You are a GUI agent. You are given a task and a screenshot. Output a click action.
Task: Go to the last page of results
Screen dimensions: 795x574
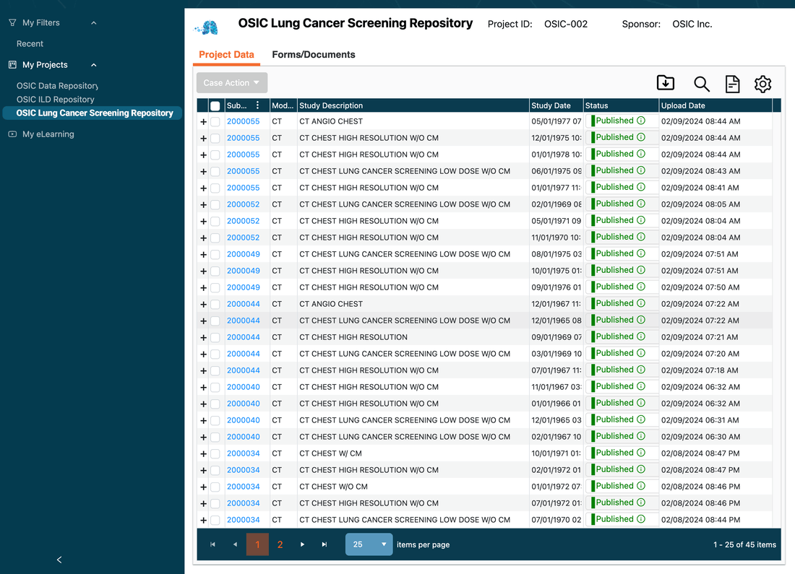[x=325, y=544]
